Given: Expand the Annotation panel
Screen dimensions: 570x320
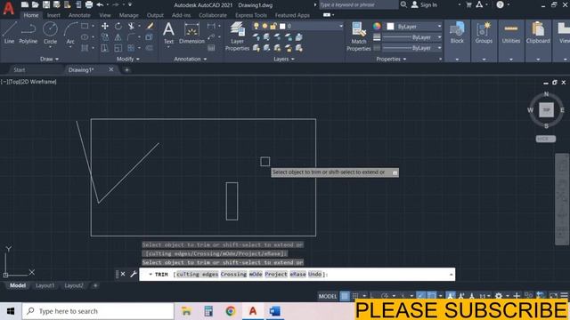Looking at the screenshot, I should pos(190,59).
